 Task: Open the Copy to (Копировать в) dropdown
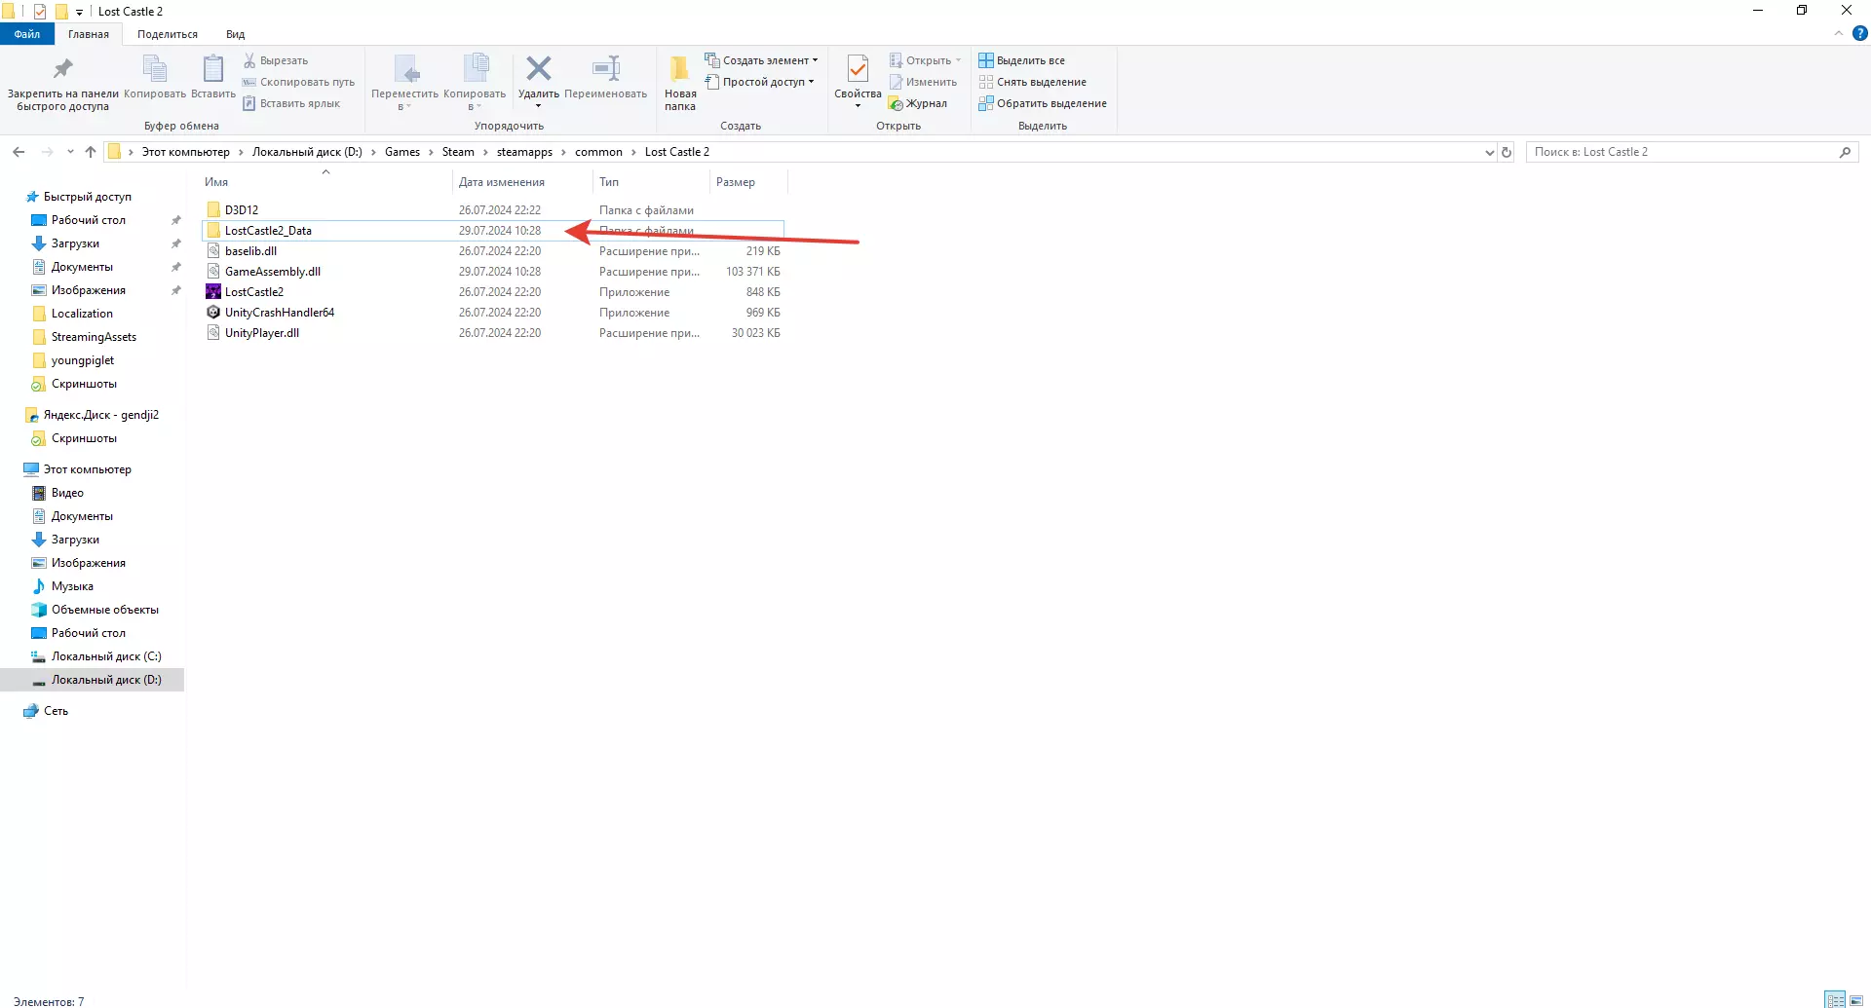tap(475, 83)
